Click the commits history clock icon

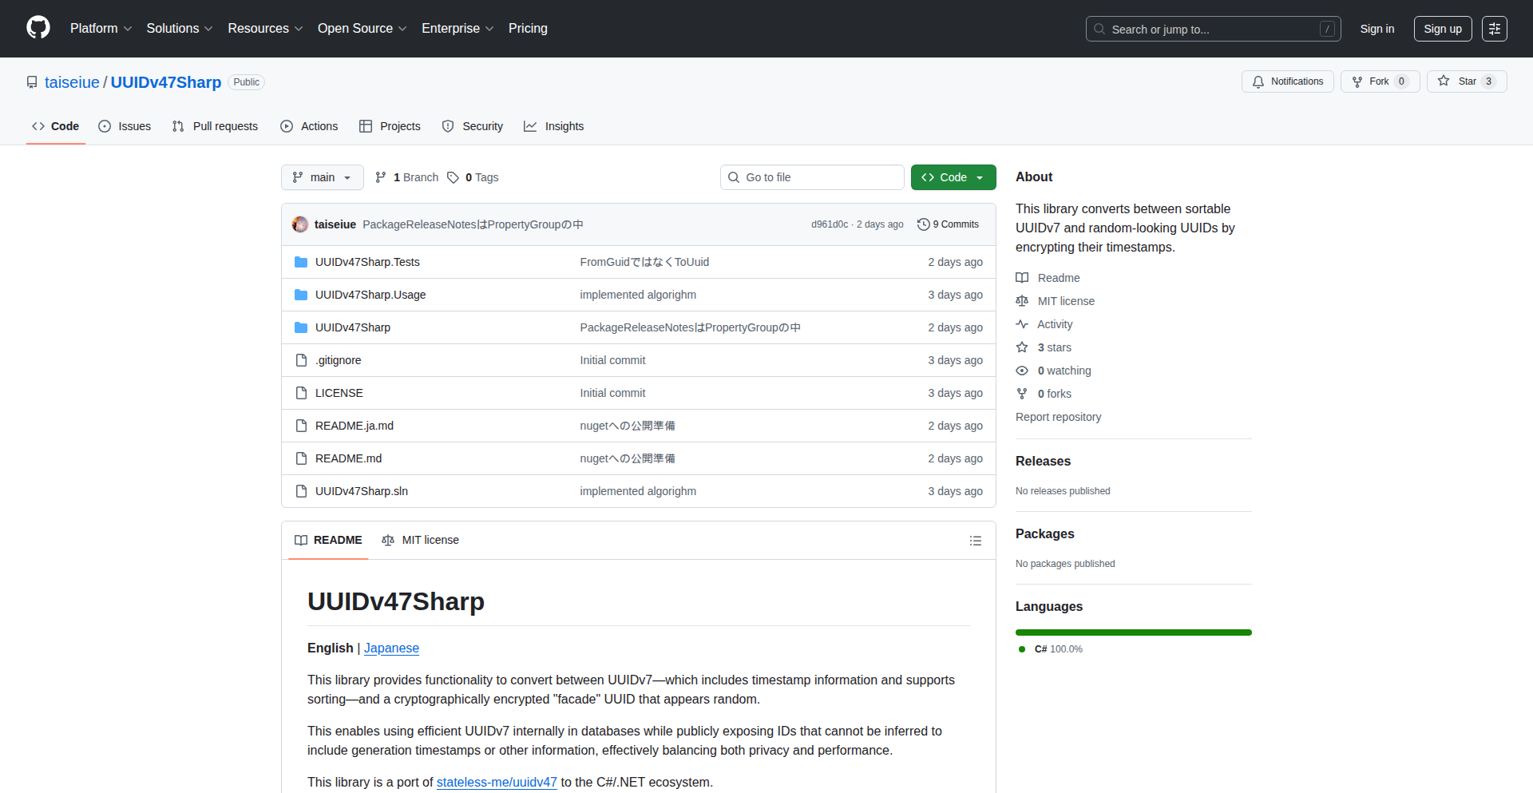click(924, 224)
